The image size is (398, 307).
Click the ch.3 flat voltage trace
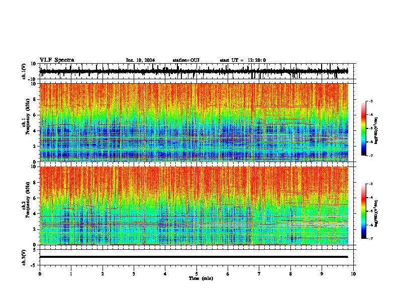(x=193, y=257)
